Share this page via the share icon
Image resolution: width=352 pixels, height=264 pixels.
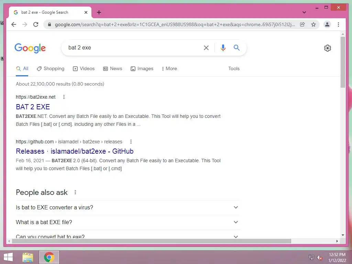pos(302,24)
